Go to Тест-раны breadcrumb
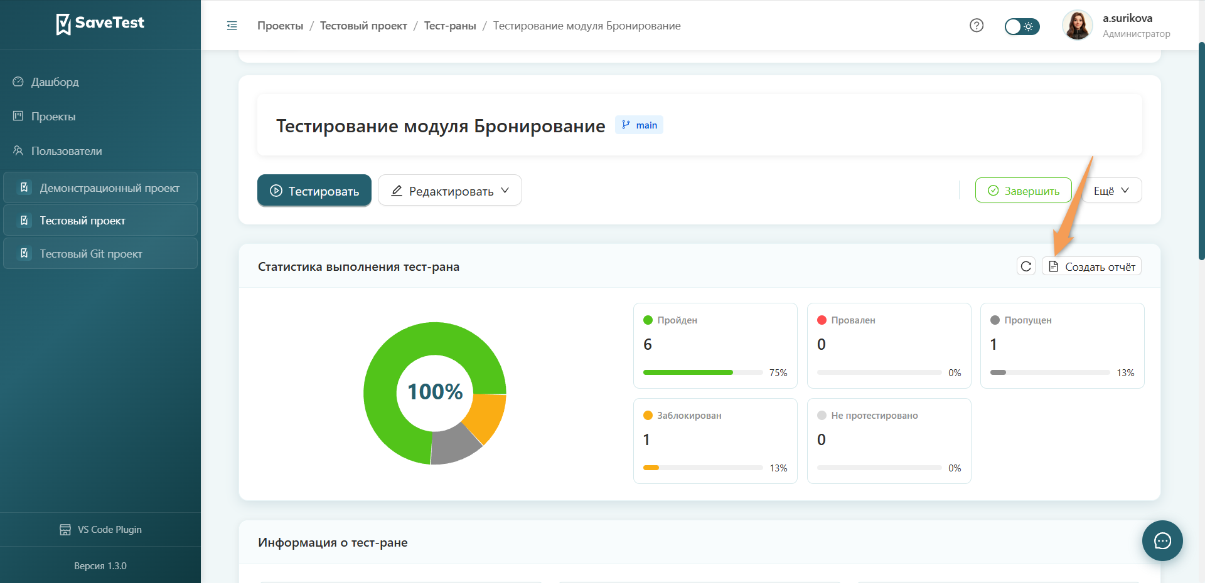 tap(450, 26)
